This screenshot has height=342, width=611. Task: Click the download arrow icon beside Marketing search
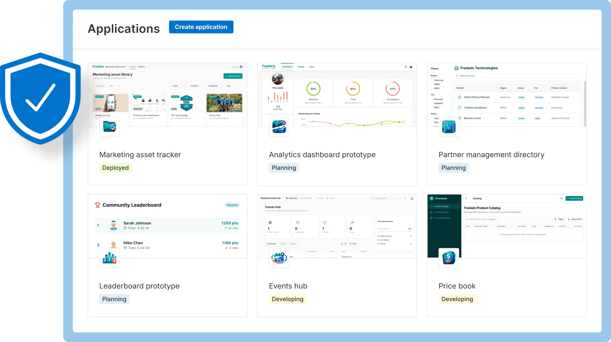tap(119, 86)
